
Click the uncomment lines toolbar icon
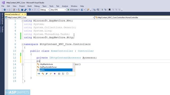pos(105,10)
